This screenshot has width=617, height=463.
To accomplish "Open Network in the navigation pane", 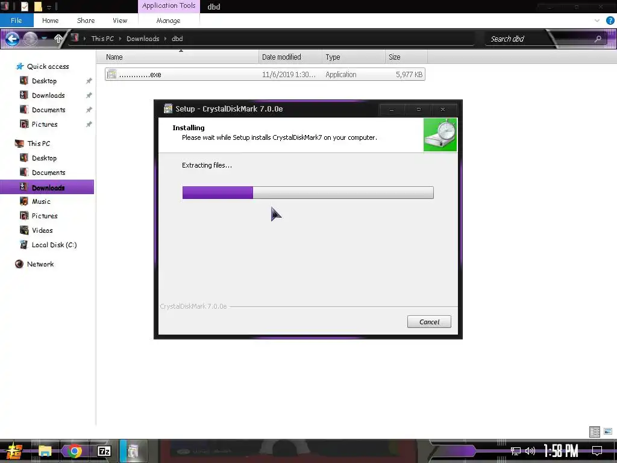I will coord(40,264).
